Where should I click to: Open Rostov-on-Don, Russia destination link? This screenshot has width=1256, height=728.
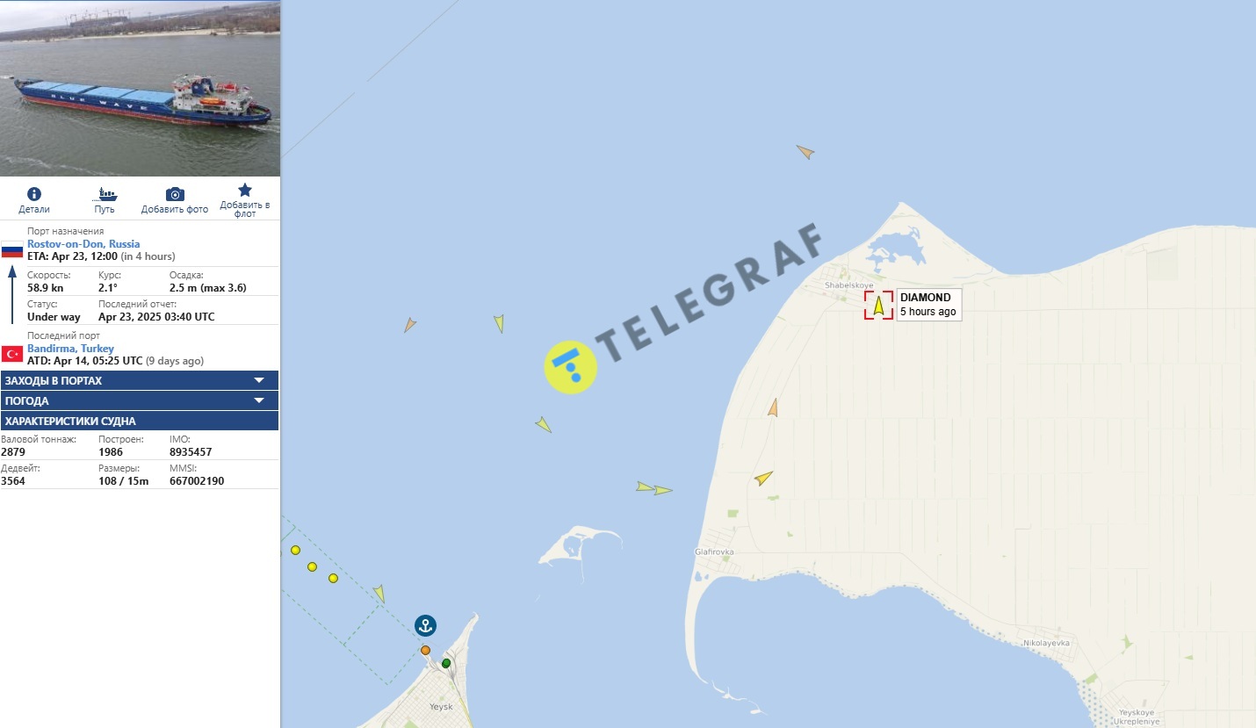[x=83, y=244]
